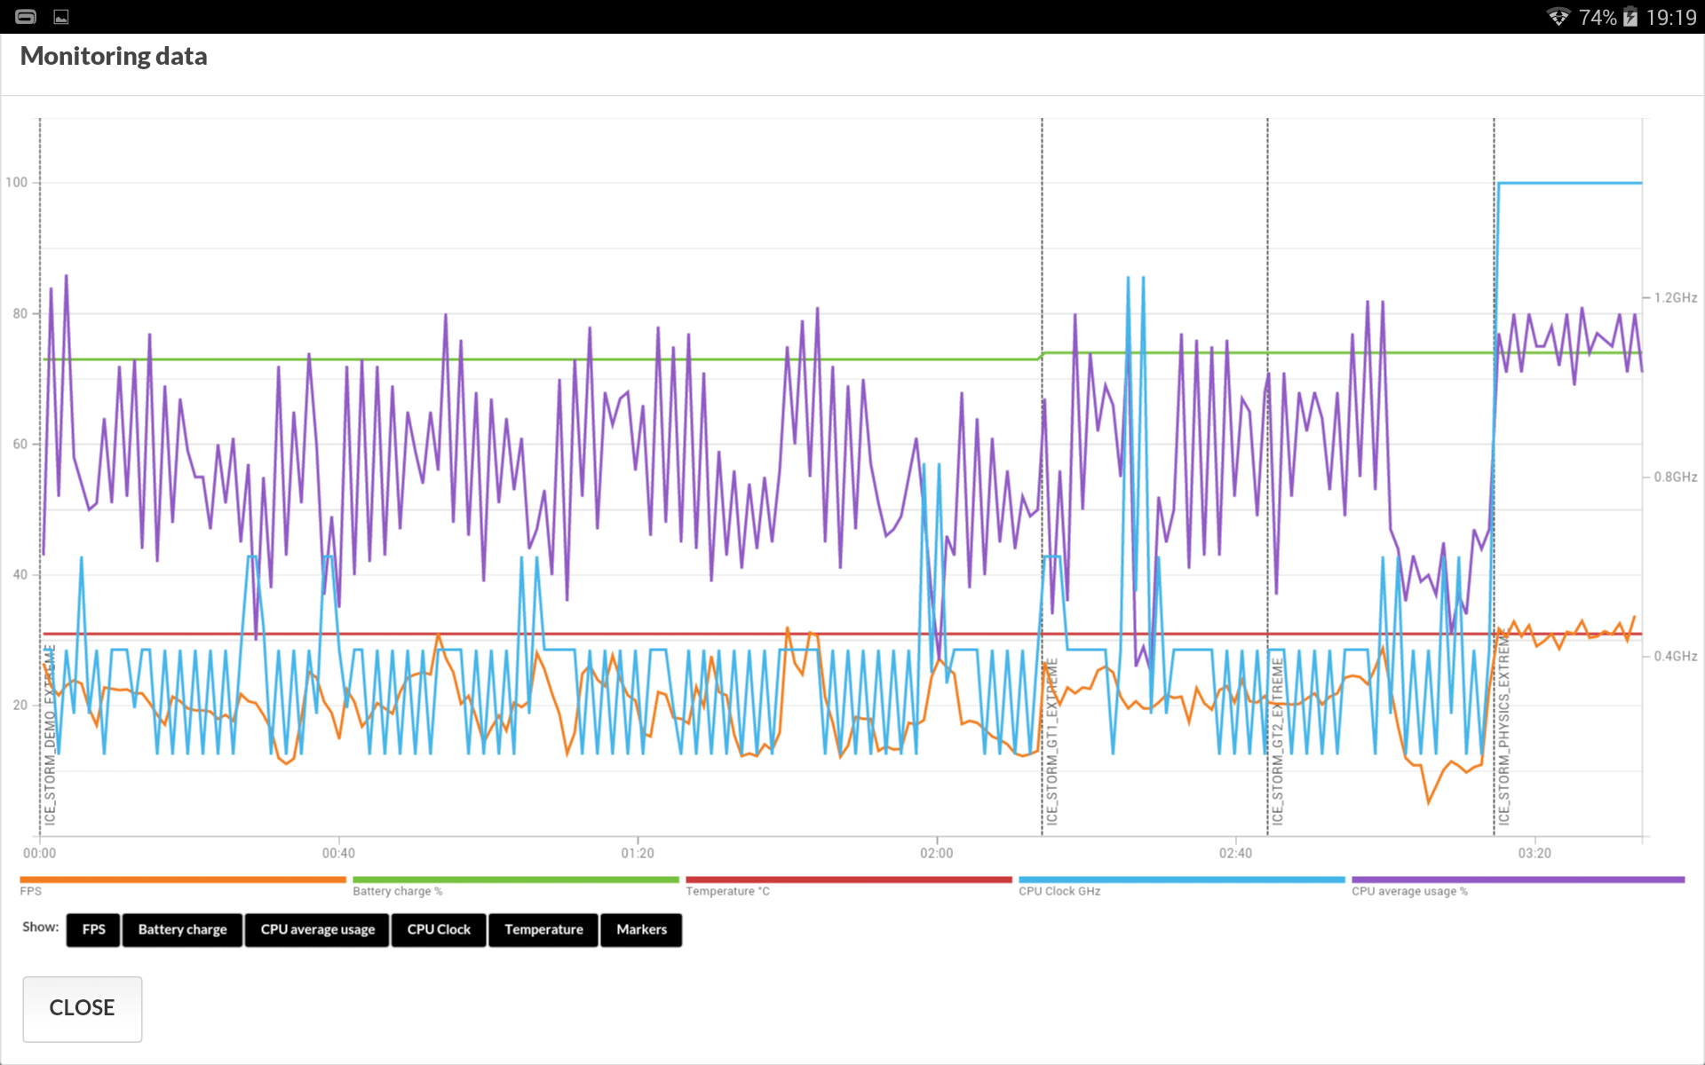Tap the picture notification icon
1705x1065 pixels.
click(61, 17)
